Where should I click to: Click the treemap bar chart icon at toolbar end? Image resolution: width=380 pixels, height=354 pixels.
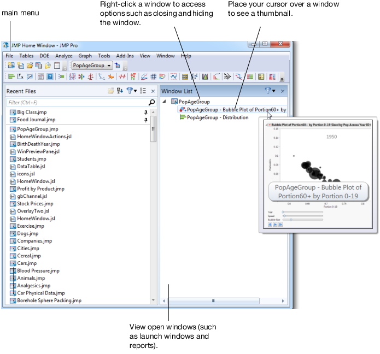[x=272, y=77]
